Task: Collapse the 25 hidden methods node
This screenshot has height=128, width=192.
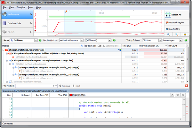Action: click(x=10, y=64)
